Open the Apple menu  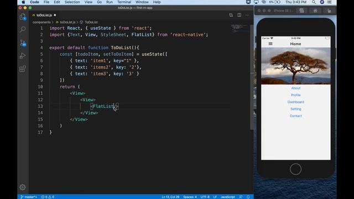23,2
